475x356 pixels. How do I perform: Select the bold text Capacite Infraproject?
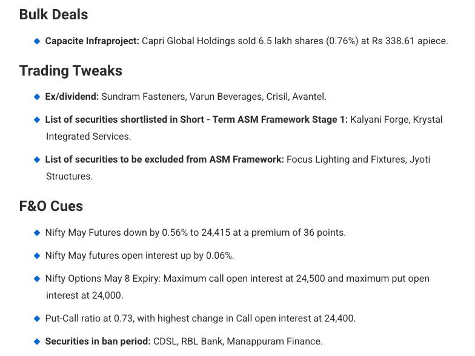(x=92, y=41)
